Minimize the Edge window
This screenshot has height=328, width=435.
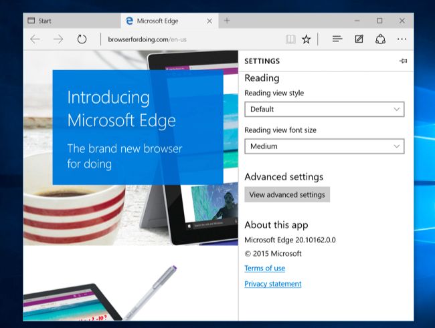click(x=357, y=21)
